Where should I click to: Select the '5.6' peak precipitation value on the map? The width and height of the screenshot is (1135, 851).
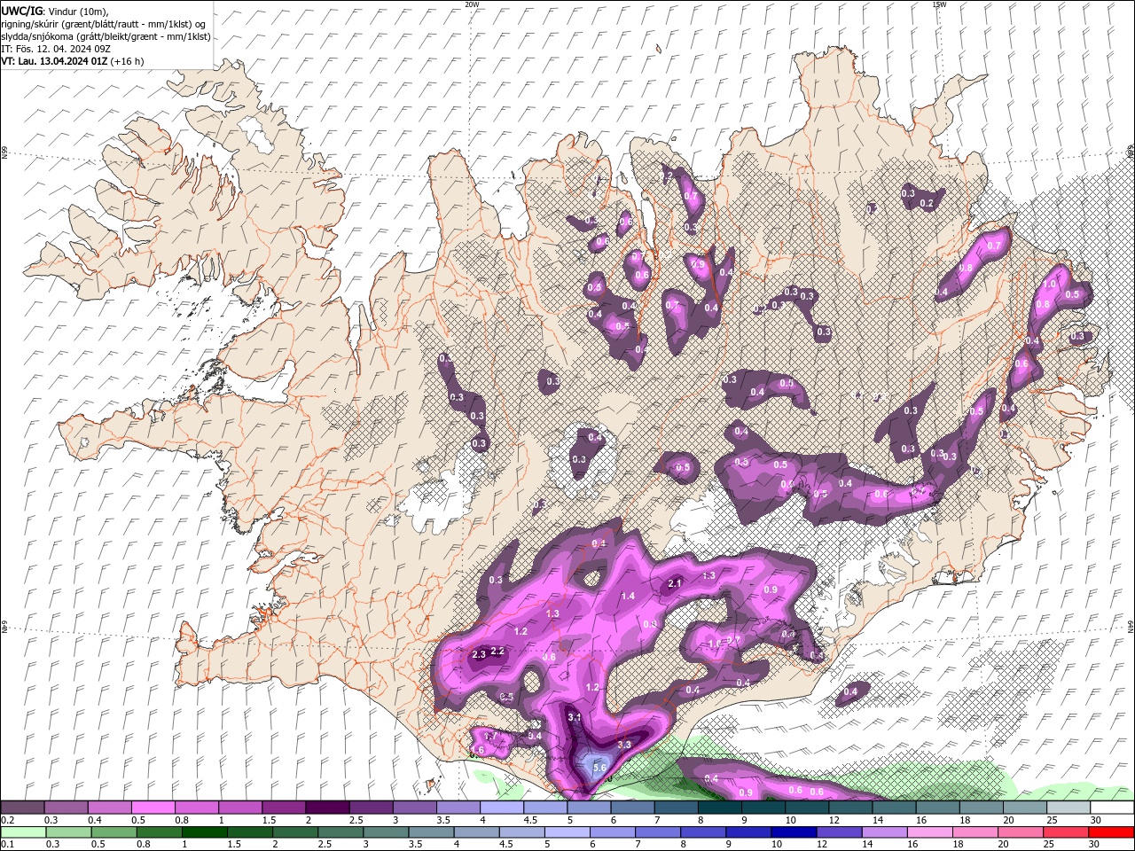(x=599, y=768)
